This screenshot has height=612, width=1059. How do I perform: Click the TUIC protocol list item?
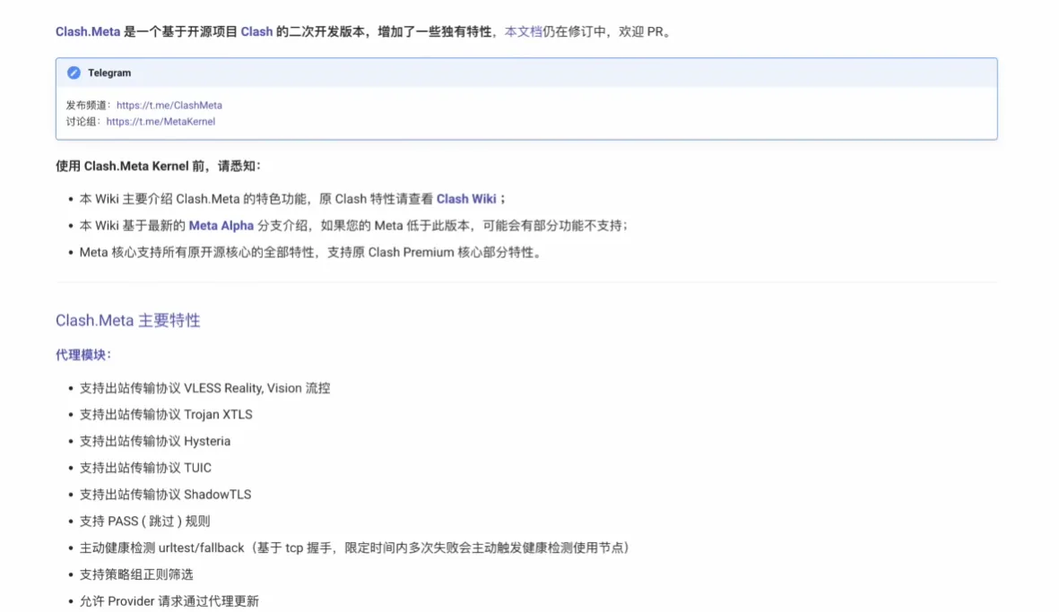pyautogui.click(x=145, y=468)
